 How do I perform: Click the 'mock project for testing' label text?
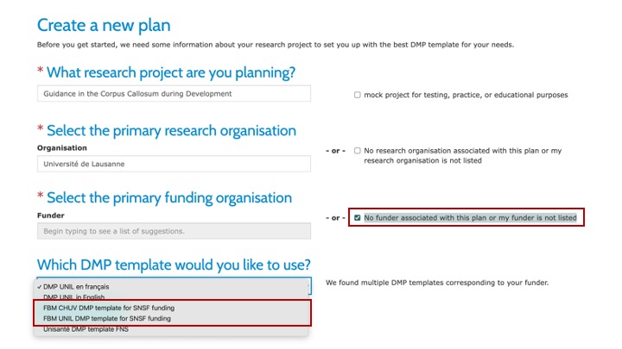coord(466,95)
